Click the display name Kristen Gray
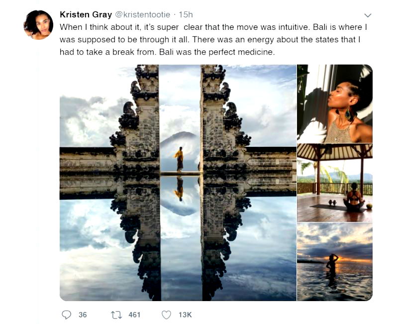 coord(86,14)
